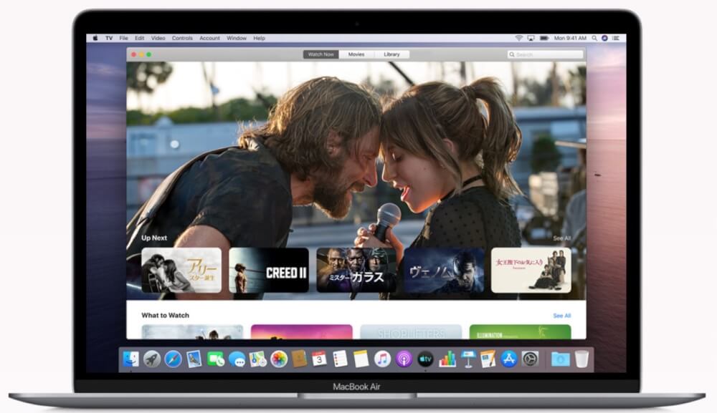The height and width of the screenshot is (413, 717).
Task: Open the Mail app in the Dock
Action: coord(194,359)
